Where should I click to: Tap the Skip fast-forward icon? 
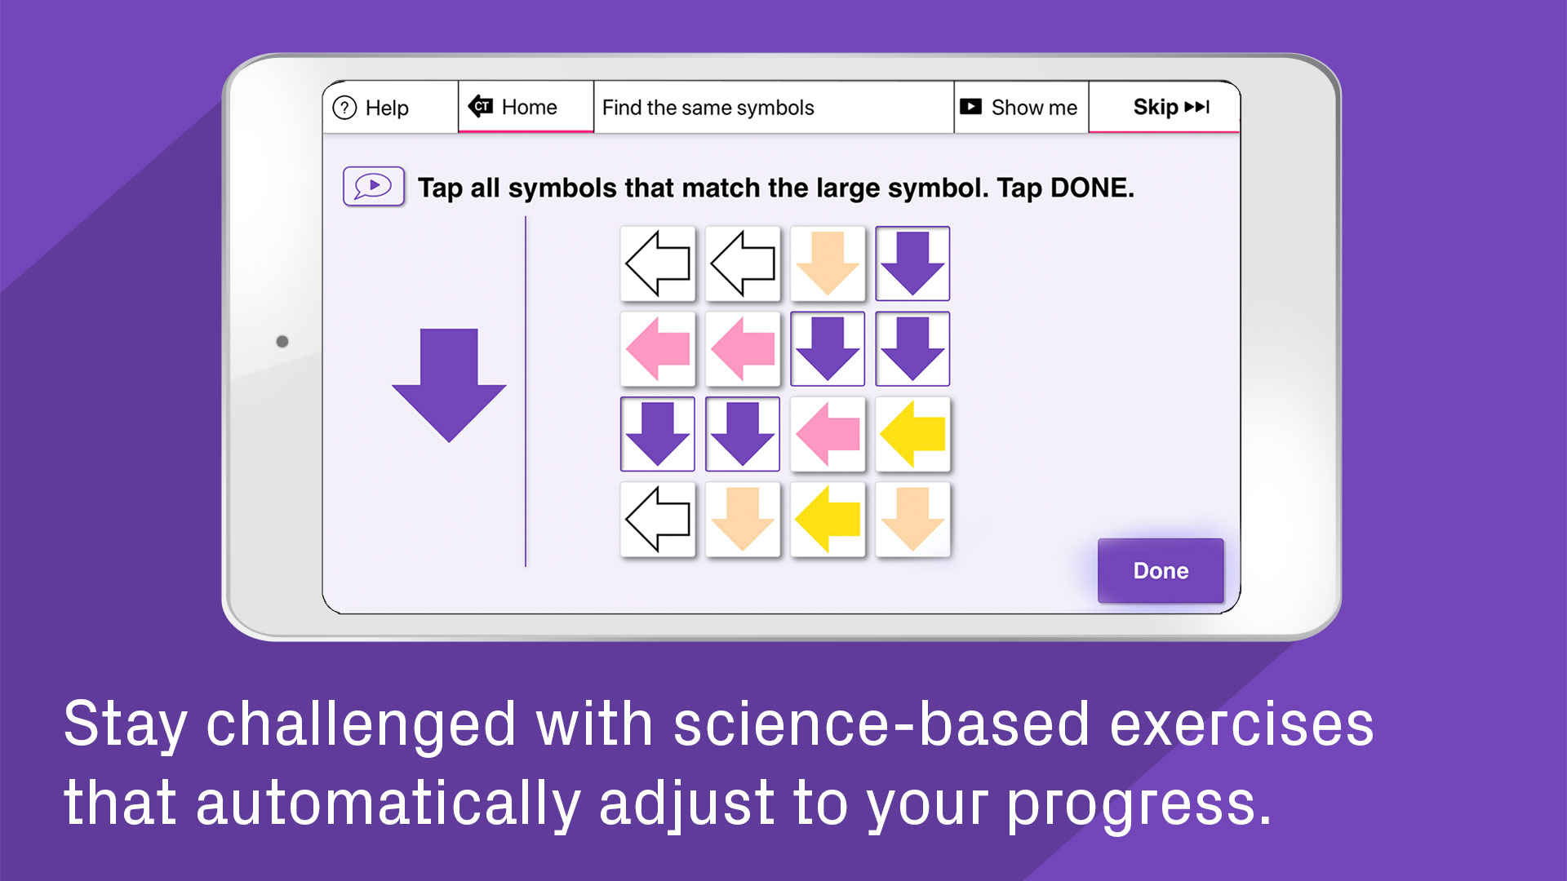(x=1196, y=107)
